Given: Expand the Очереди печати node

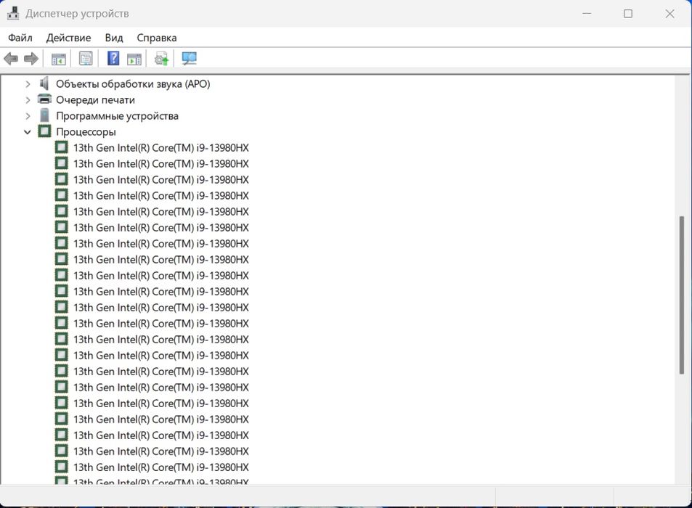Looking at the screenshot, I should [28, 100].
